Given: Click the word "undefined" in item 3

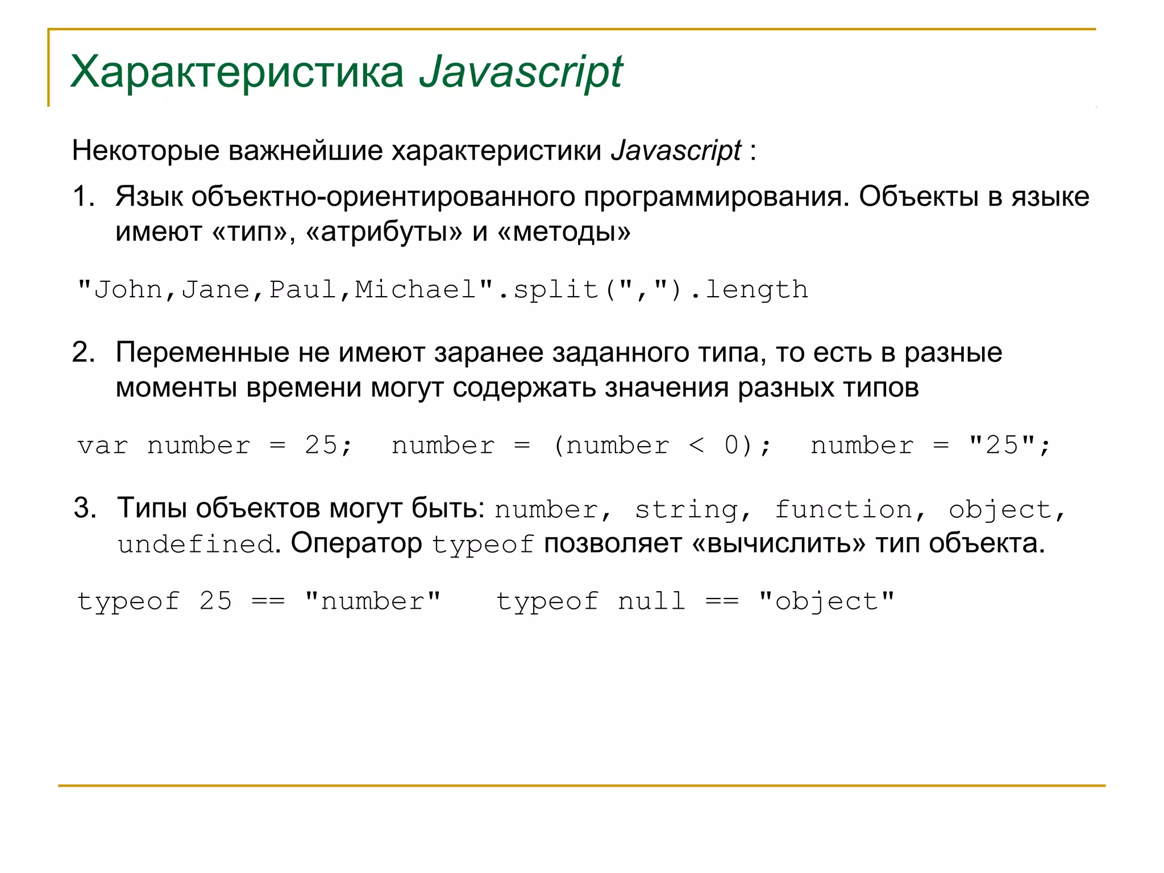Looking at the screenshot, I should (196, 544).
